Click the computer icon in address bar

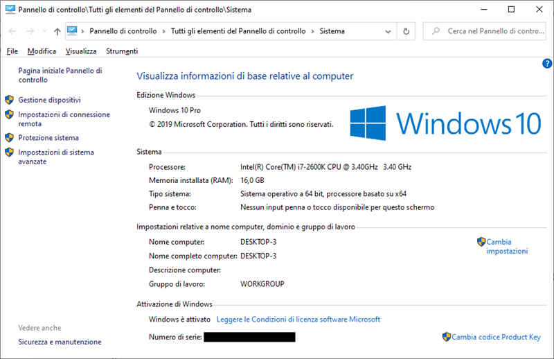(72, 30)
